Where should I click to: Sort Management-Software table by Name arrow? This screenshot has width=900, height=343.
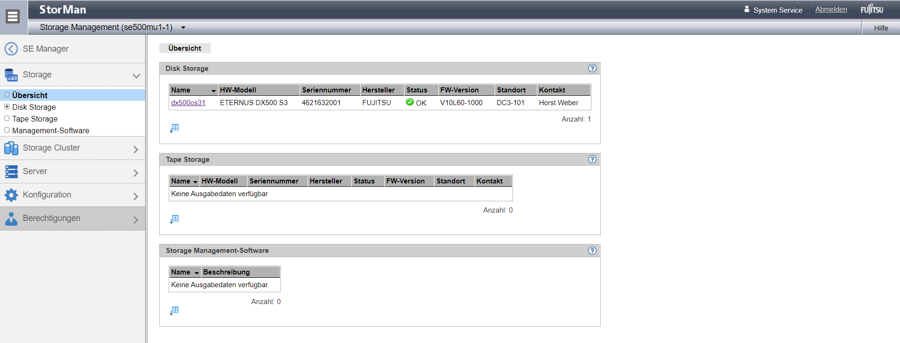tap(197, 273)
